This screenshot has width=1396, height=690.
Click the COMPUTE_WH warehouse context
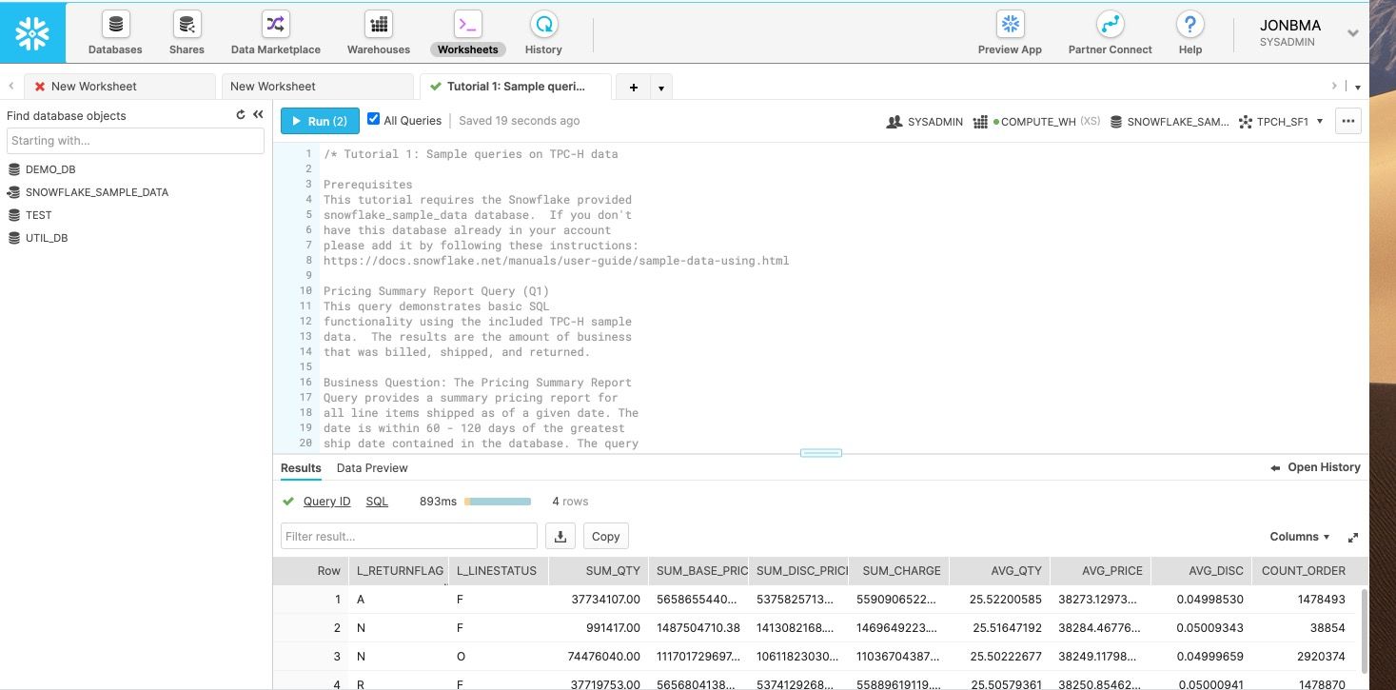1036,122
